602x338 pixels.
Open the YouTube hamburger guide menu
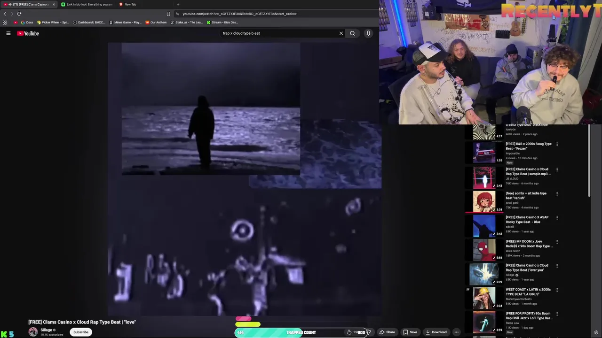click(x=8, y=33)
